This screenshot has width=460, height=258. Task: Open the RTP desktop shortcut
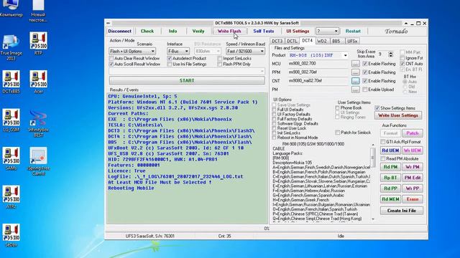point(38,43)
